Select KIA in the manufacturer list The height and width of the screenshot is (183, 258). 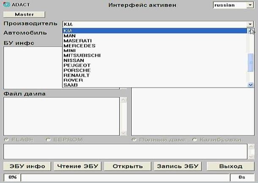[x=155, y=31]
